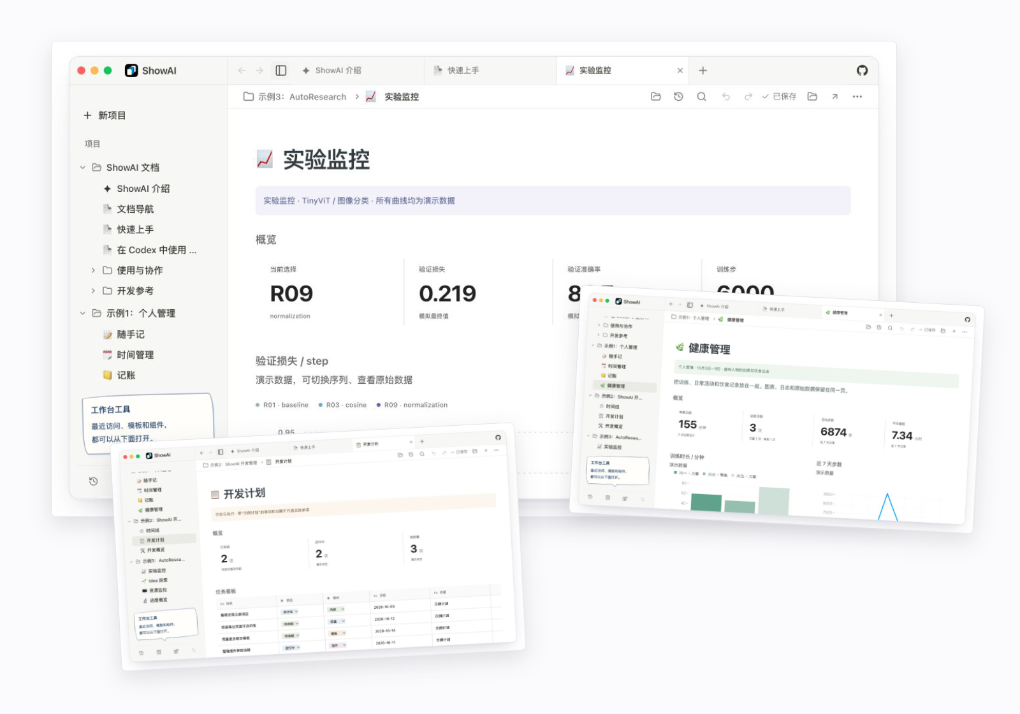
Task: Select 健康管理 in the 健康管理 window sidebar
Action: 625,386
